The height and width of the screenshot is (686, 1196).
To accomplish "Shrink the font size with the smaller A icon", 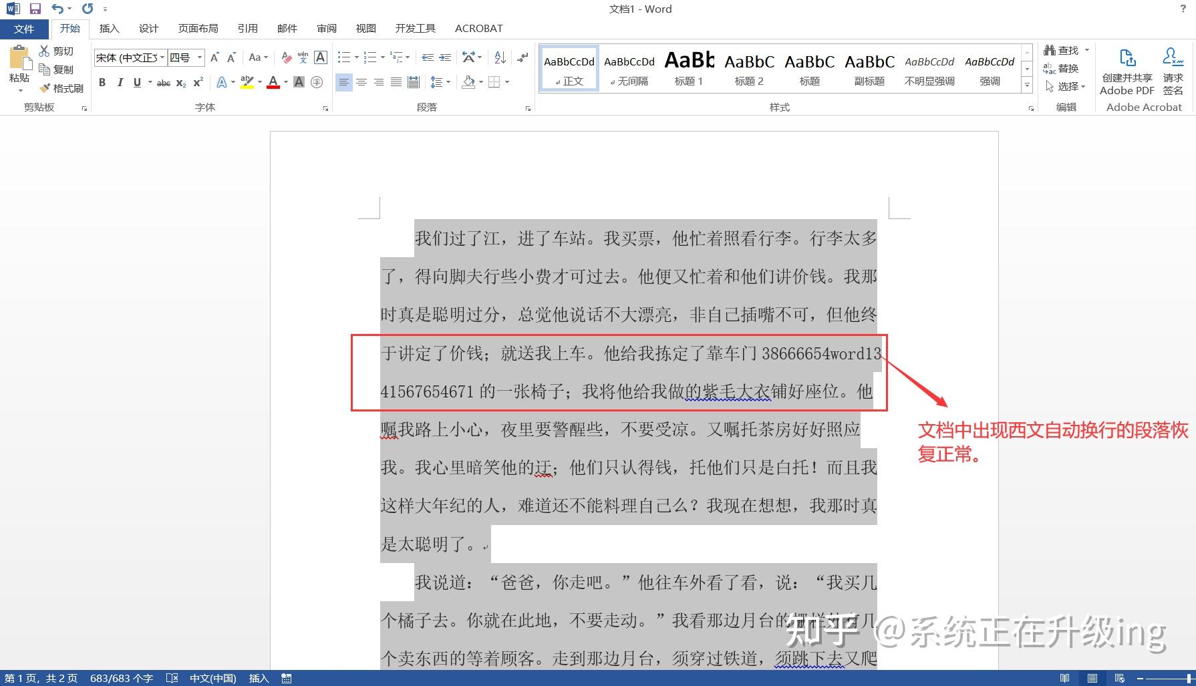I will [x=231, y=57].
